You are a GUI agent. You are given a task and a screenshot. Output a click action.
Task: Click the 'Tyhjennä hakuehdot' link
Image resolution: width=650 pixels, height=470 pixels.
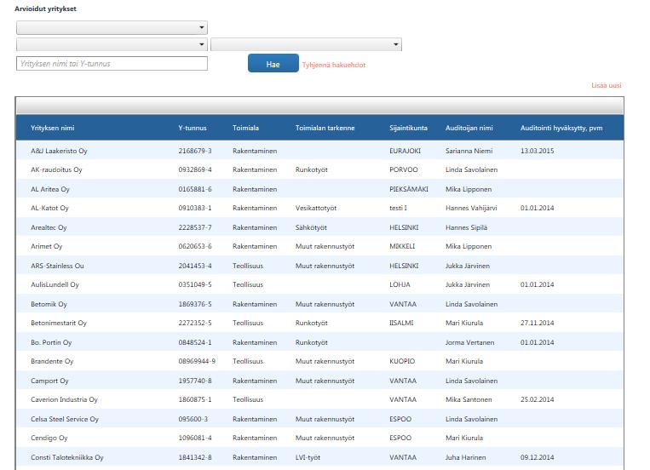pyautogui.click(x=334, y=65)
